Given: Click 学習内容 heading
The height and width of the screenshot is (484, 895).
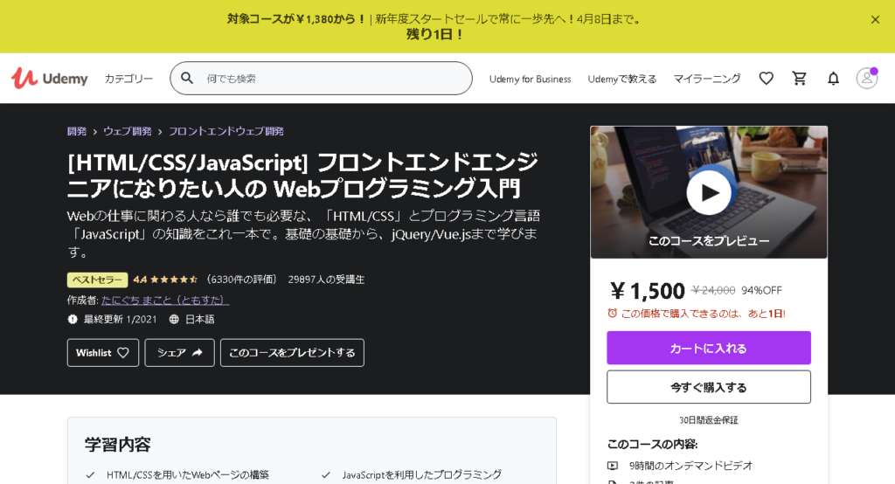Looking at the screenshot, I should pos(118,444).
